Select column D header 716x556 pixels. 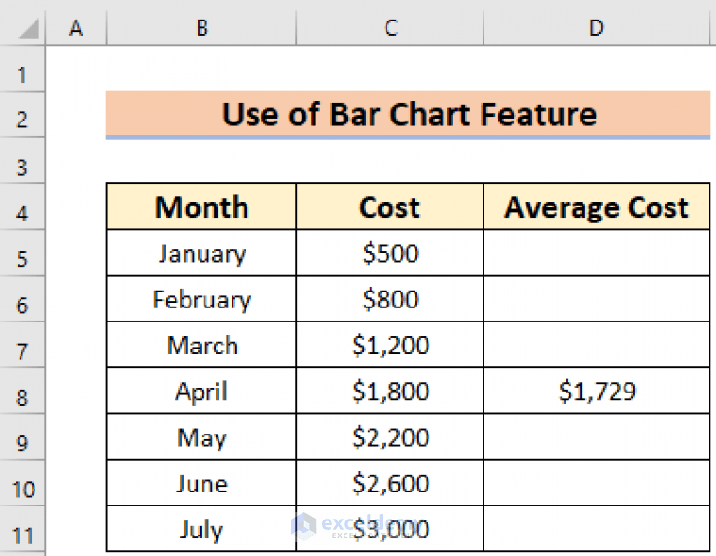(597, 29)
